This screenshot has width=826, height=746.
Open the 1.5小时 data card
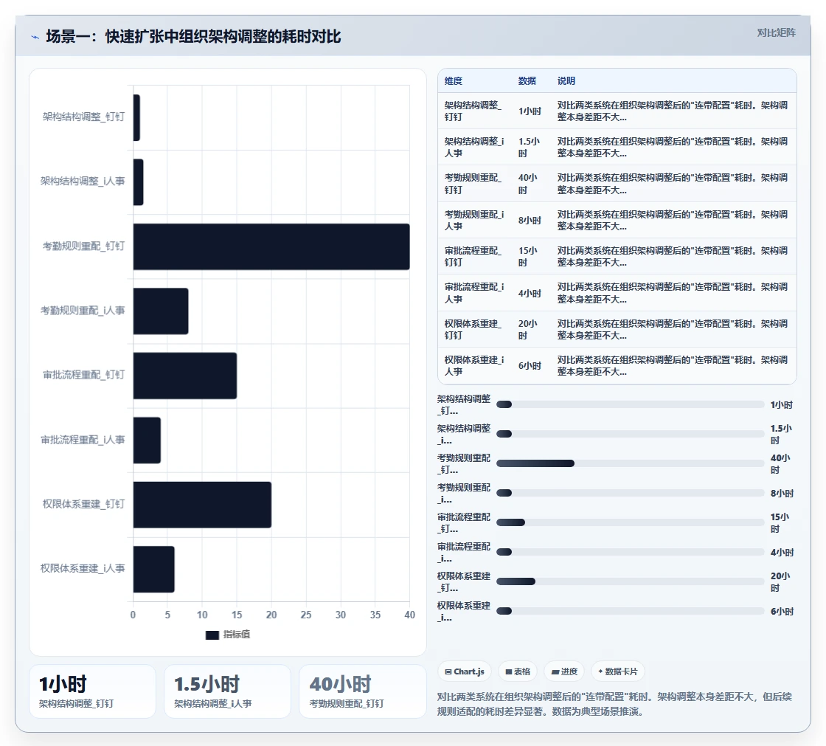pos(228,691)
